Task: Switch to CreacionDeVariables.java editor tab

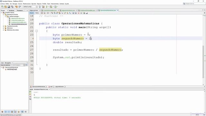Action: 50,10
